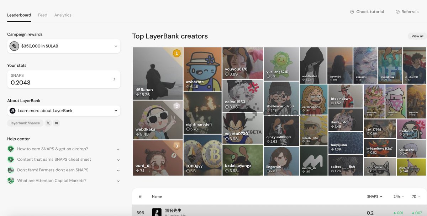Open the 466anan creator tile
This screenshot has width=427, height=216.
[x=158, y=73]
